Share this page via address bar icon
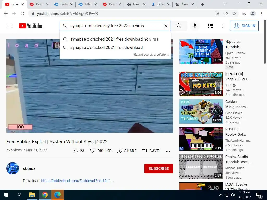 (x=226, y=14)
